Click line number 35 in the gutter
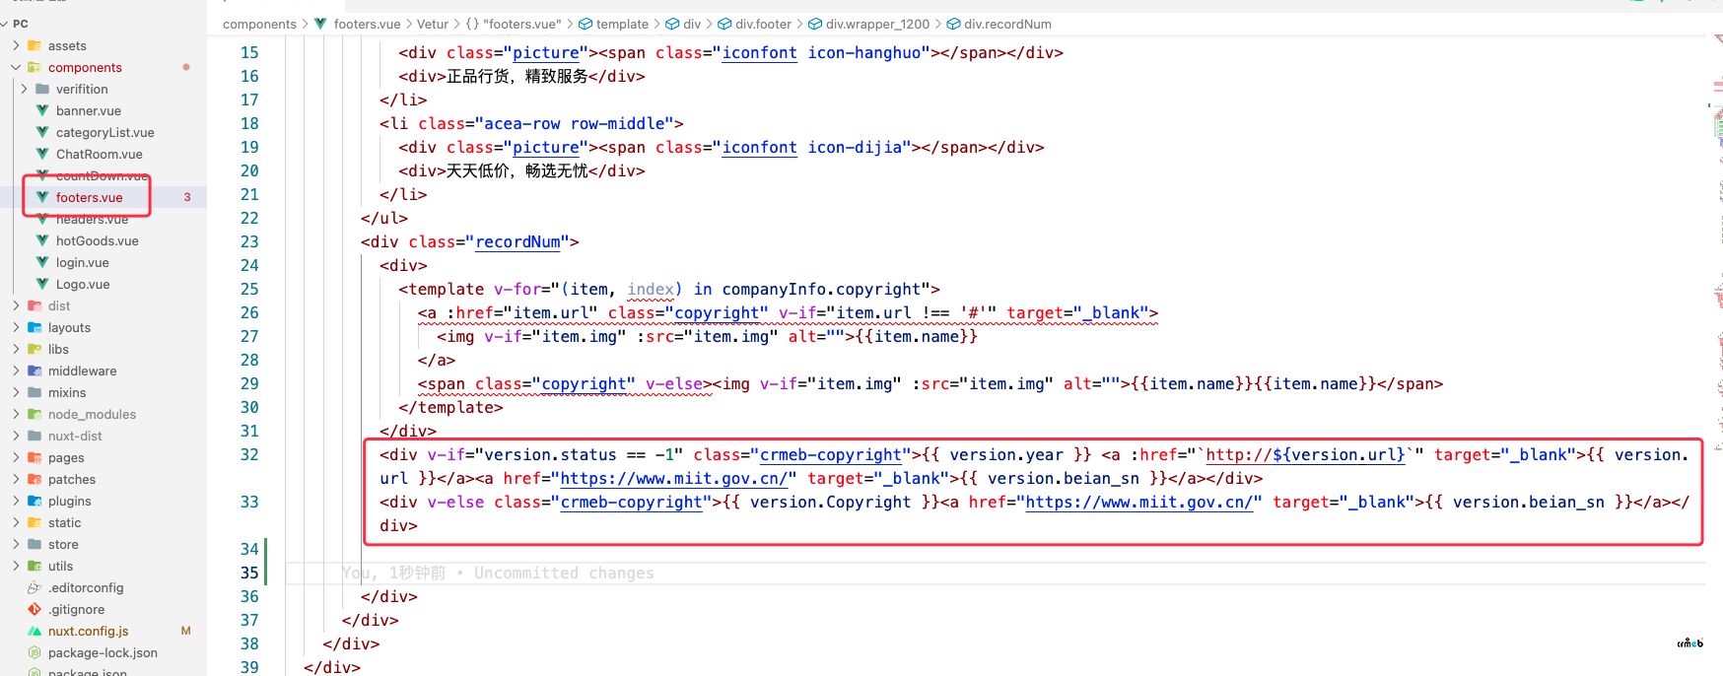The image size is (1723, 676). pyautogui.click(x=249, y=573)
